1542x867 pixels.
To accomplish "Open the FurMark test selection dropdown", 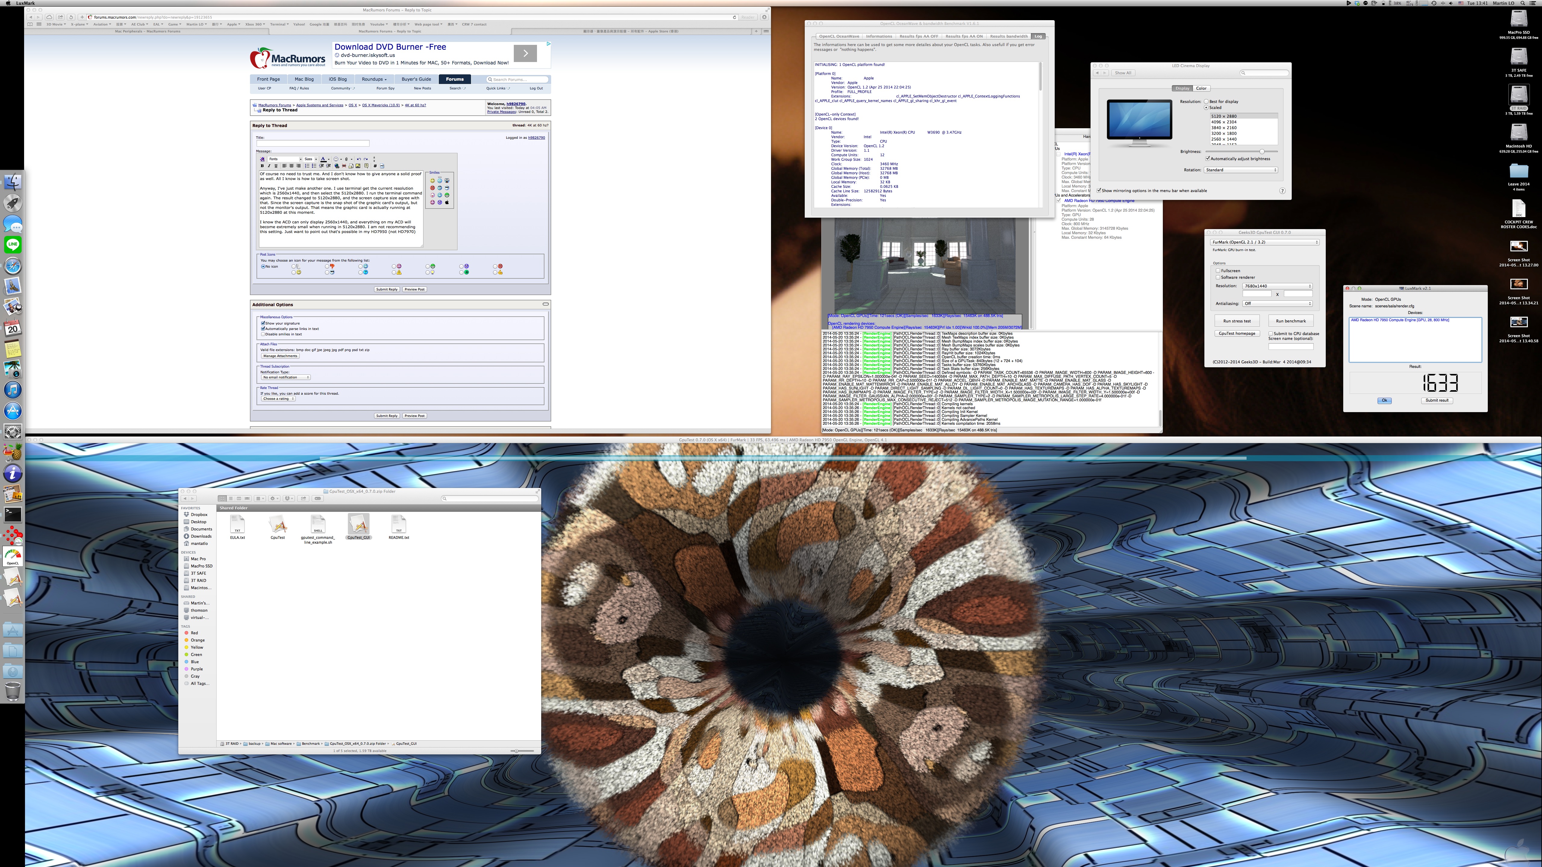I will click(1264, 242).
